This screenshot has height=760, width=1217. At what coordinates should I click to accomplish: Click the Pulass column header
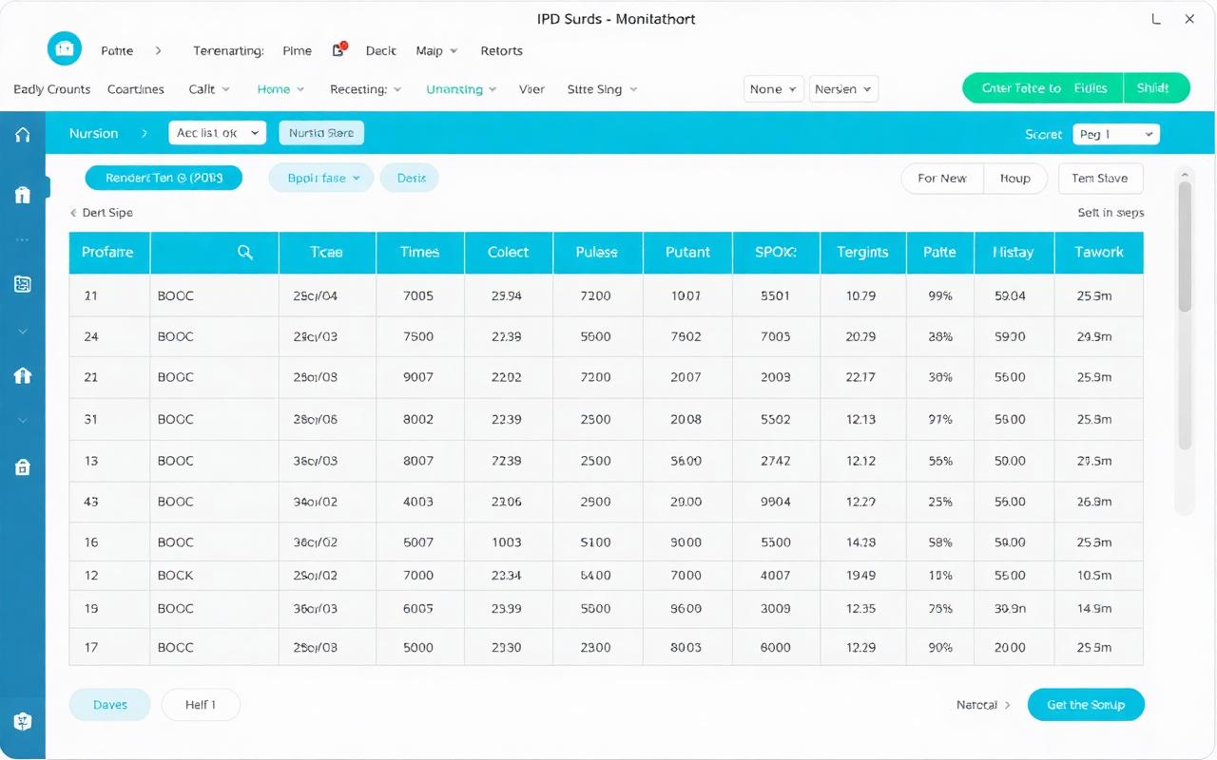597,252
